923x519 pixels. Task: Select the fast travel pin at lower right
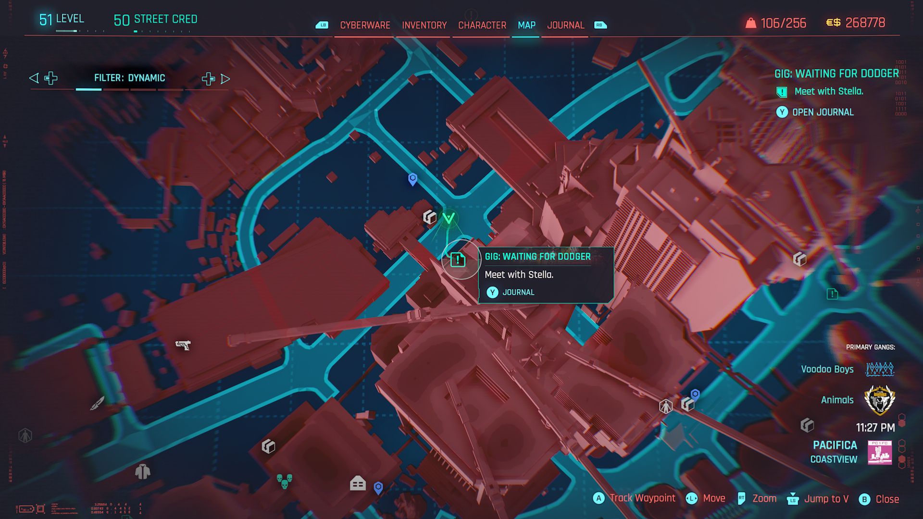tap(695, 395)
